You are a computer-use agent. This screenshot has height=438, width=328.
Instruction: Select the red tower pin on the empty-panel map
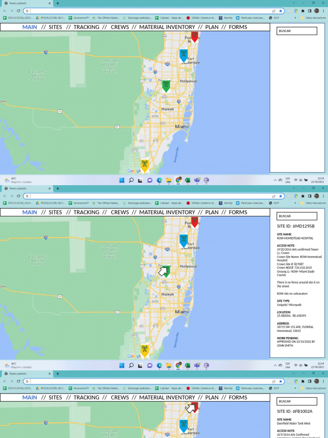point(194,37)
